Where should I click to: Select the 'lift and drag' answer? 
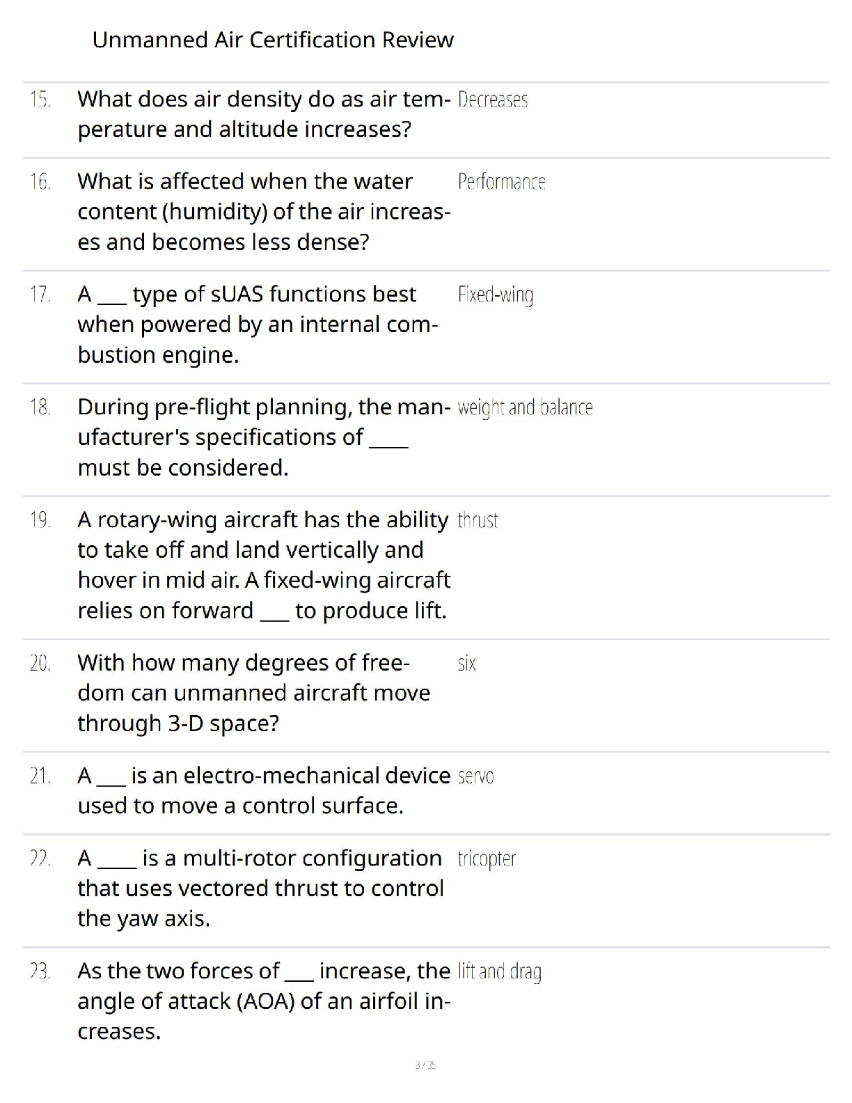point(500,971)
